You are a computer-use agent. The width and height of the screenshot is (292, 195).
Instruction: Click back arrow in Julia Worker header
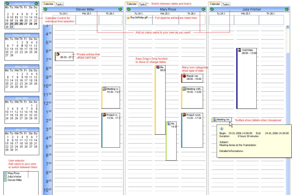point(212,9)
